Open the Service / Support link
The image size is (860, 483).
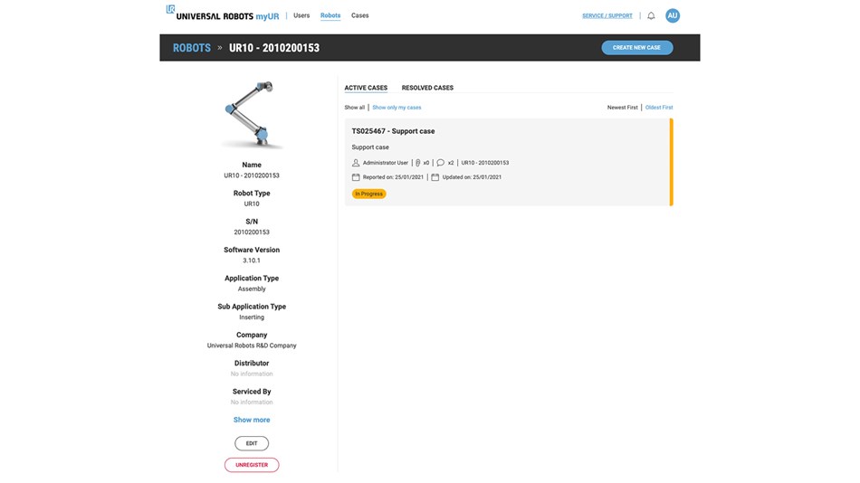coord(607,16)
